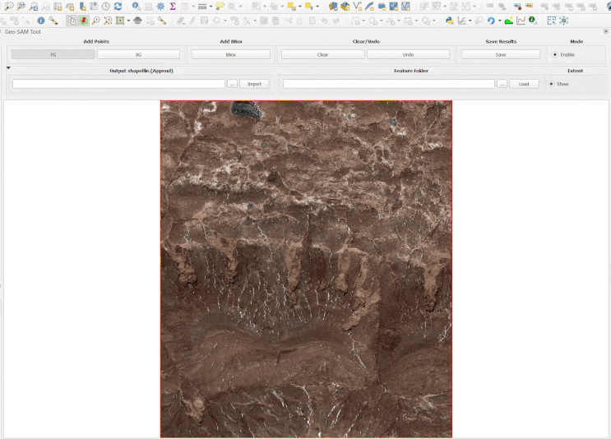Open a New 3D Map View

click(70, 7)
